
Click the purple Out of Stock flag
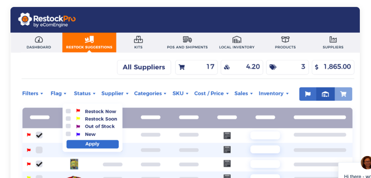coord(78,126)
